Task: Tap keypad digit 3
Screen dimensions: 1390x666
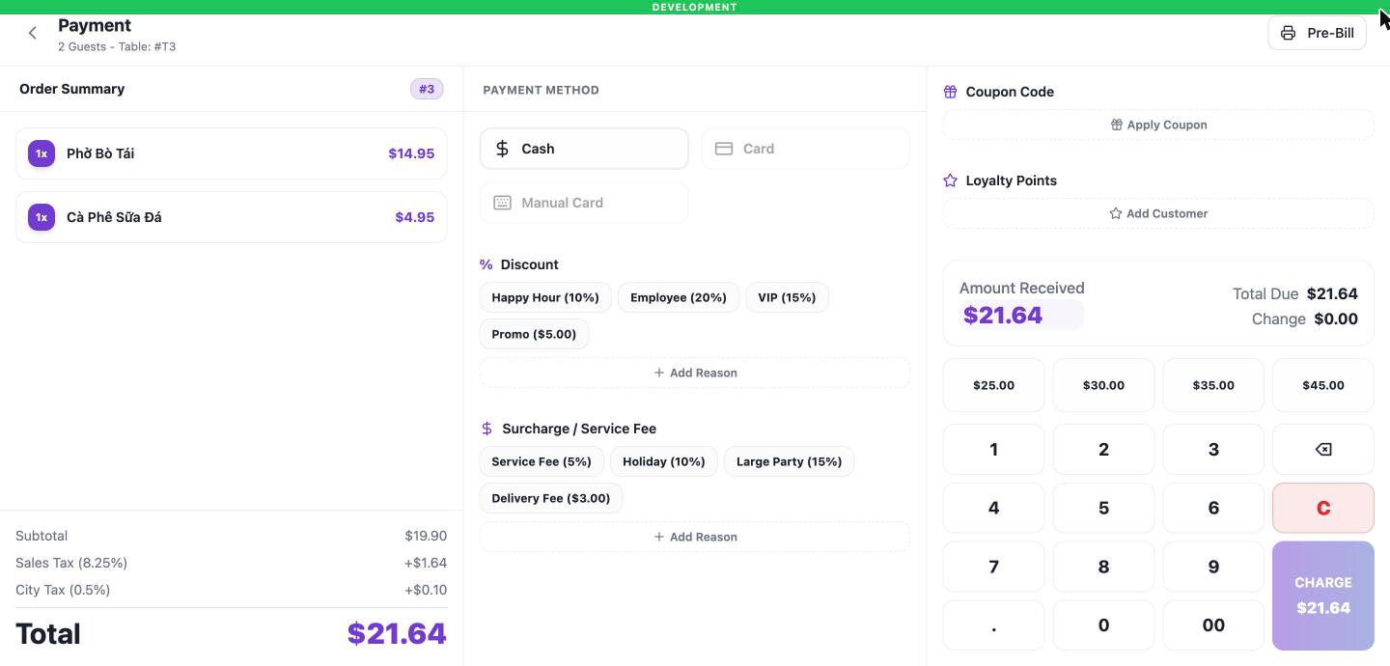Action: coord(1213,449)
